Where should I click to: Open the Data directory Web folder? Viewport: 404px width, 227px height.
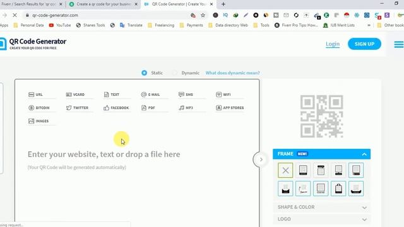pyautogui.click(x=228, y=25)
